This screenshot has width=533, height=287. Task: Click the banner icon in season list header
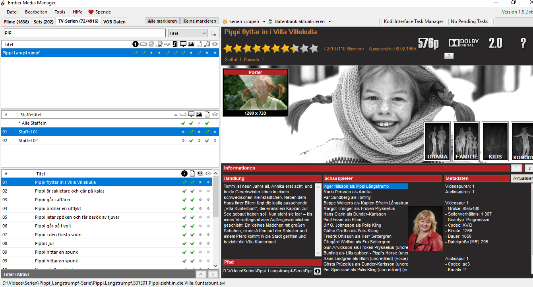click(183, 115)
